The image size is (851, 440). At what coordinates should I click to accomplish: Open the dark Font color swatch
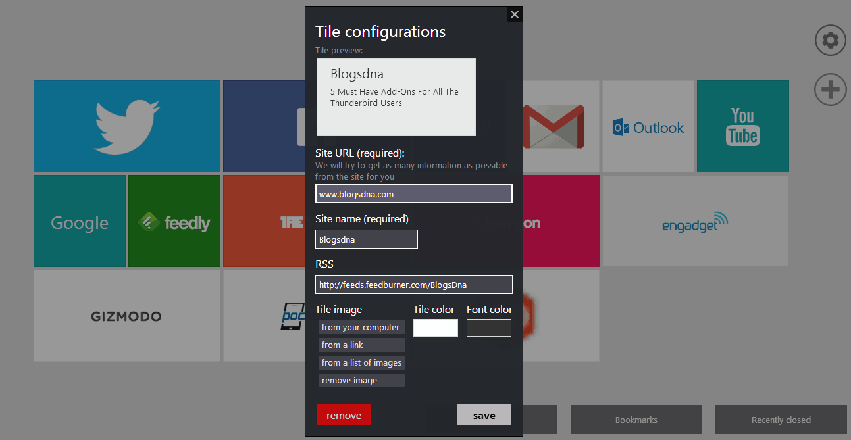[x=488, y=328]
